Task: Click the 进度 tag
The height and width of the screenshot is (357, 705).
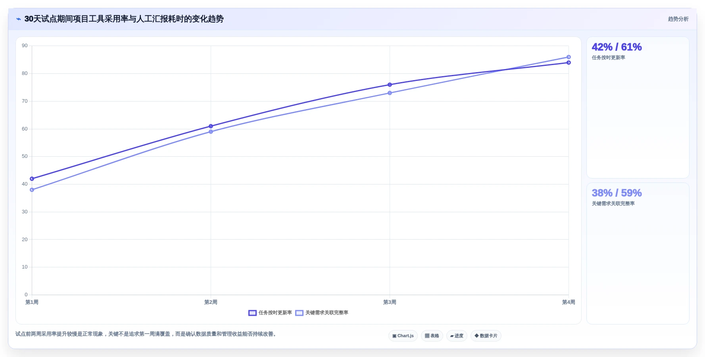Action: pyautogui.click(x=457, y=336)
